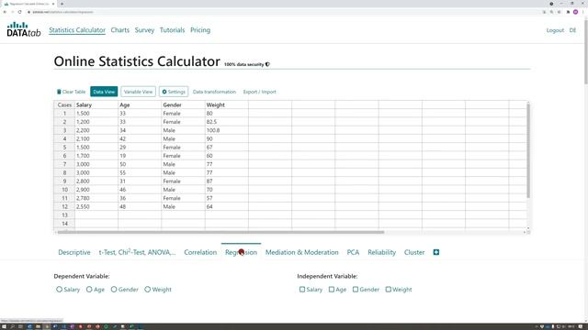This screenshot has height=330, width=588.
Task: Open the Survey page
Action: (144, 30)
